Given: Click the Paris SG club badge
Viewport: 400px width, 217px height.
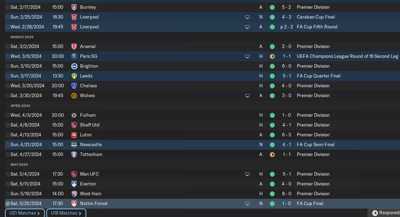Looking at the screenshot, I should pos(74,56).
